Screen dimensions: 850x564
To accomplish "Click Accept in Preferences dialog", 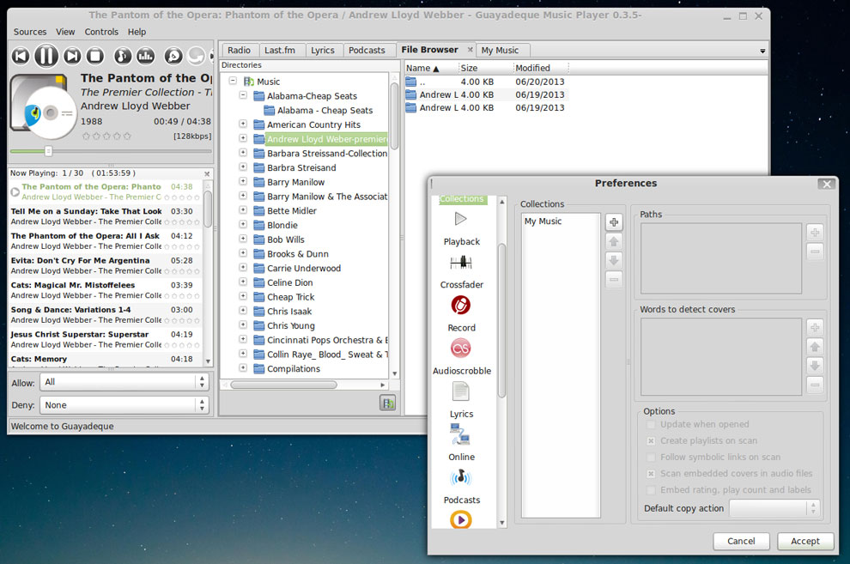I will click(805, 541).
